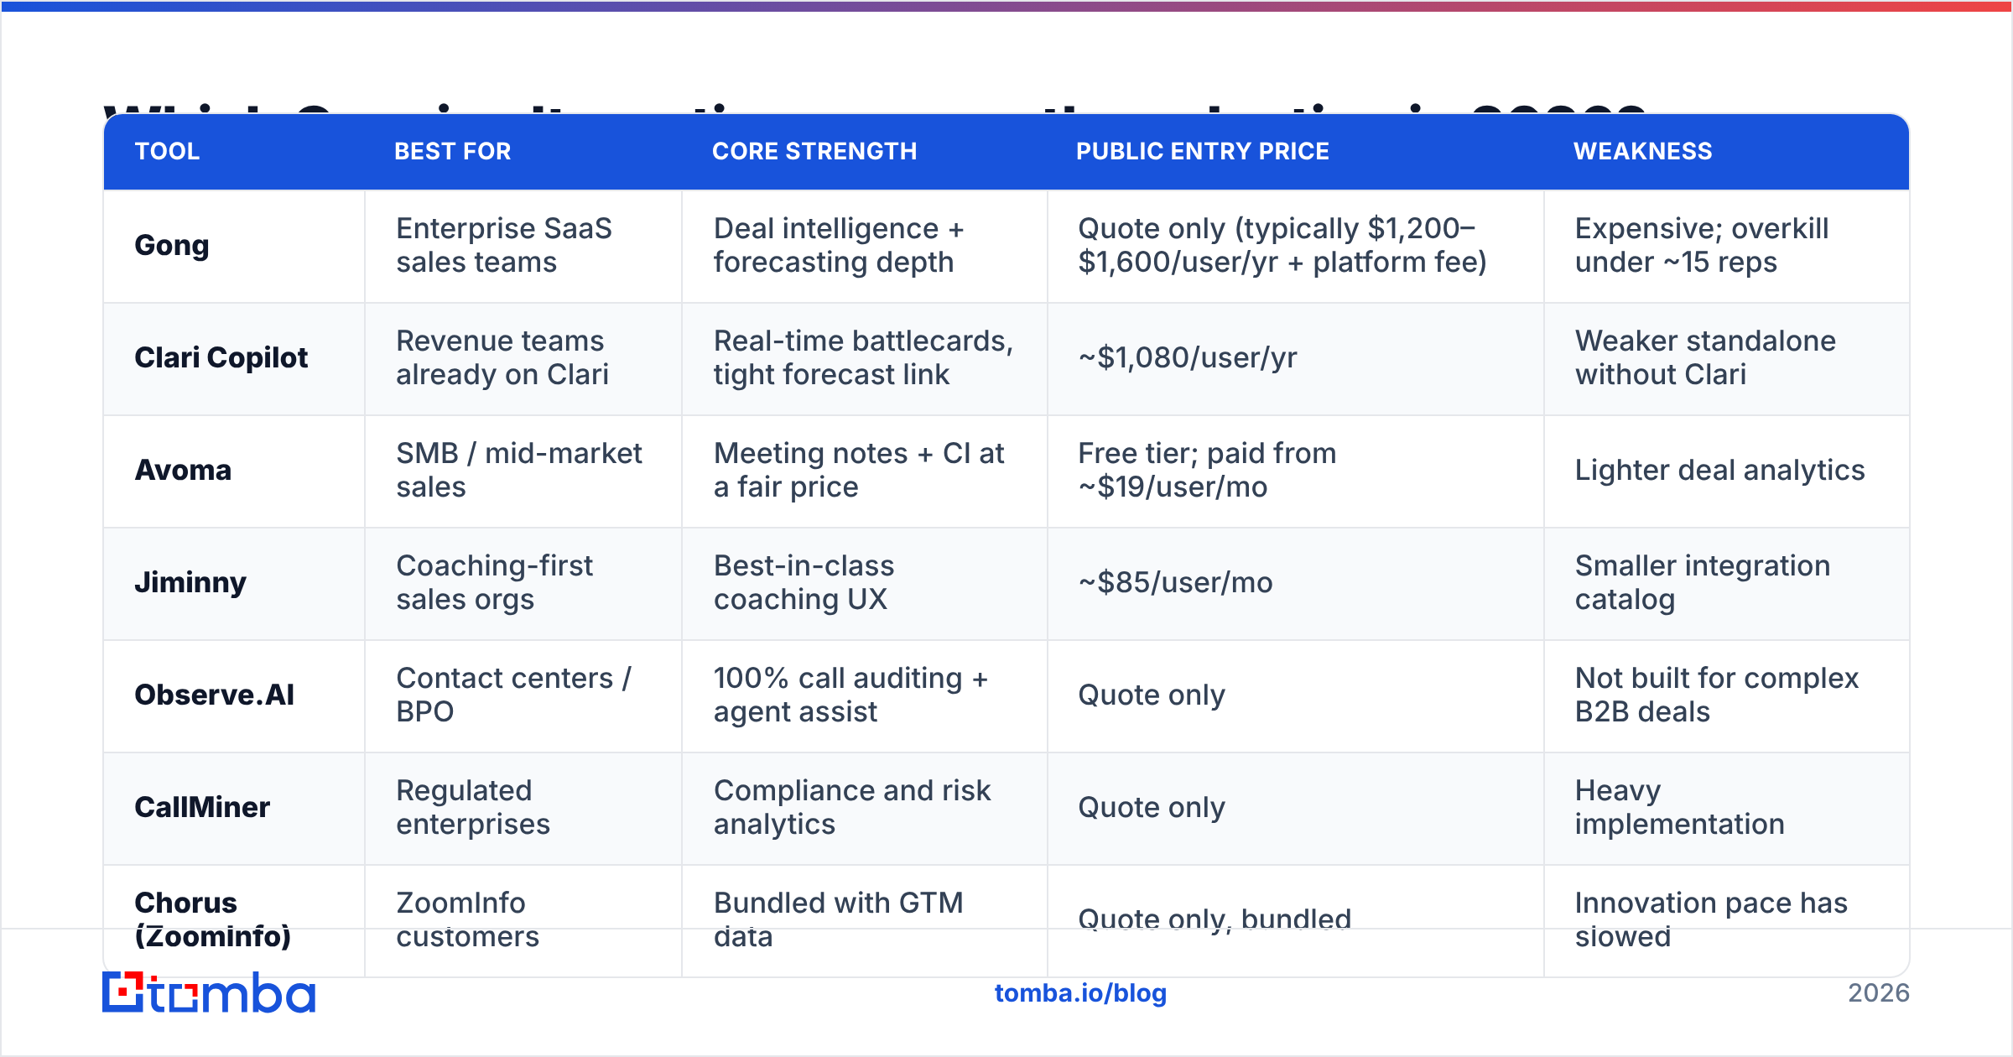Screen dimensions: 2013x1057
Task: Click the '~$85/user/mo' price
Action: 1175,583
